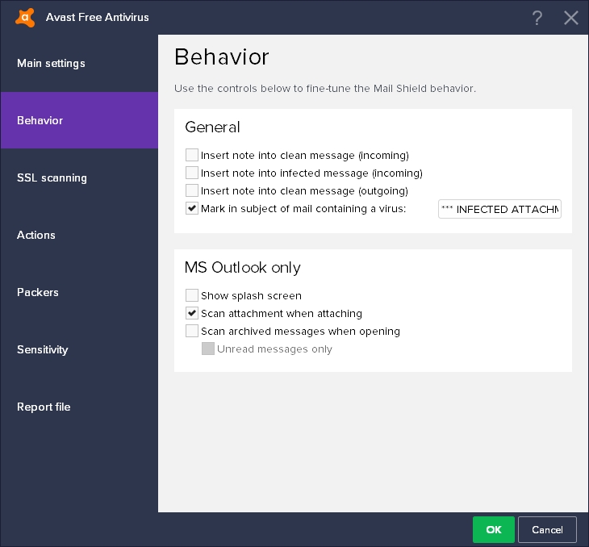
Task: Toggle insert note into infected incoming message
Action: point(192,173)
